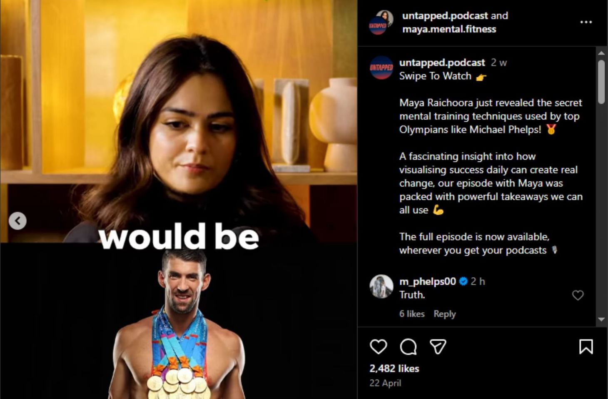Go to previous slide with left arrow
The image size is (608, 399).
17,221
